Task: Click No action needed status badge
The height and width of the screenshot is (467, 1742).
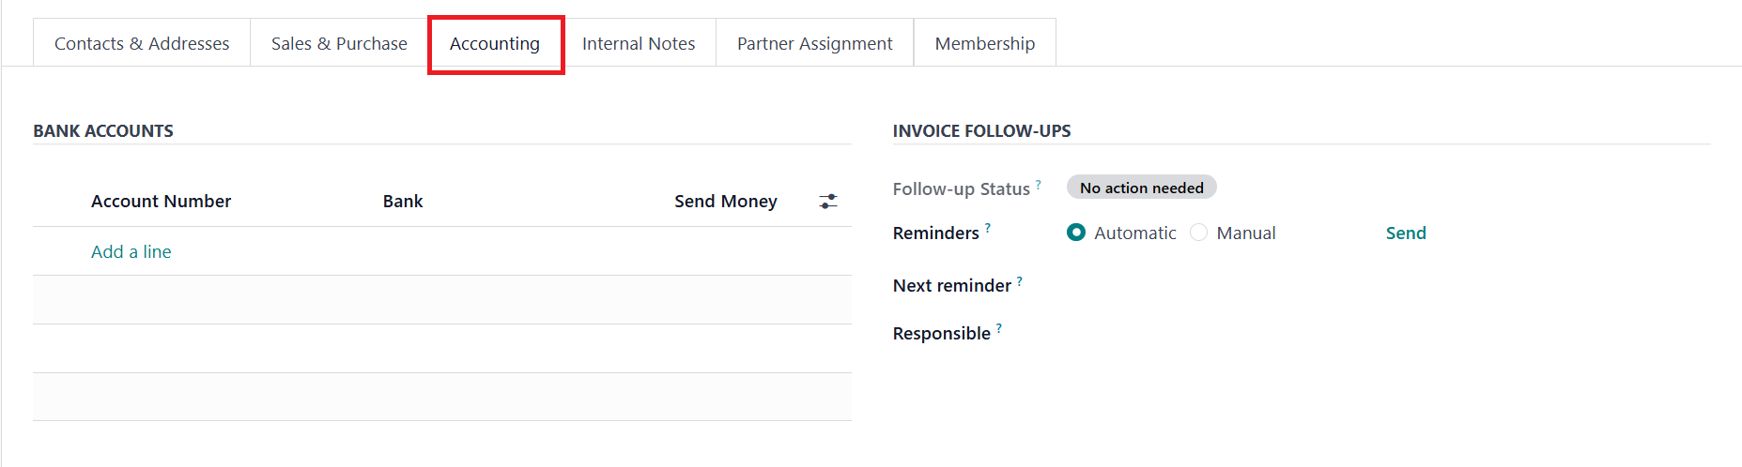Action: point(1141,188)
